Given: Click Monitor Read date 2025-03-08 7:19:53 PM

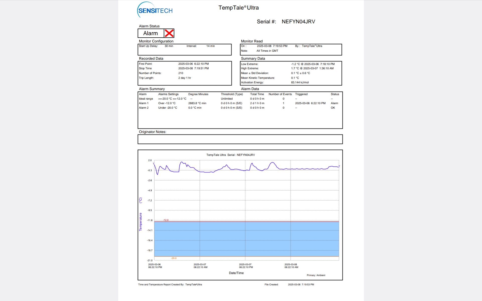Looking at the screenshot, I should point(272,46).
